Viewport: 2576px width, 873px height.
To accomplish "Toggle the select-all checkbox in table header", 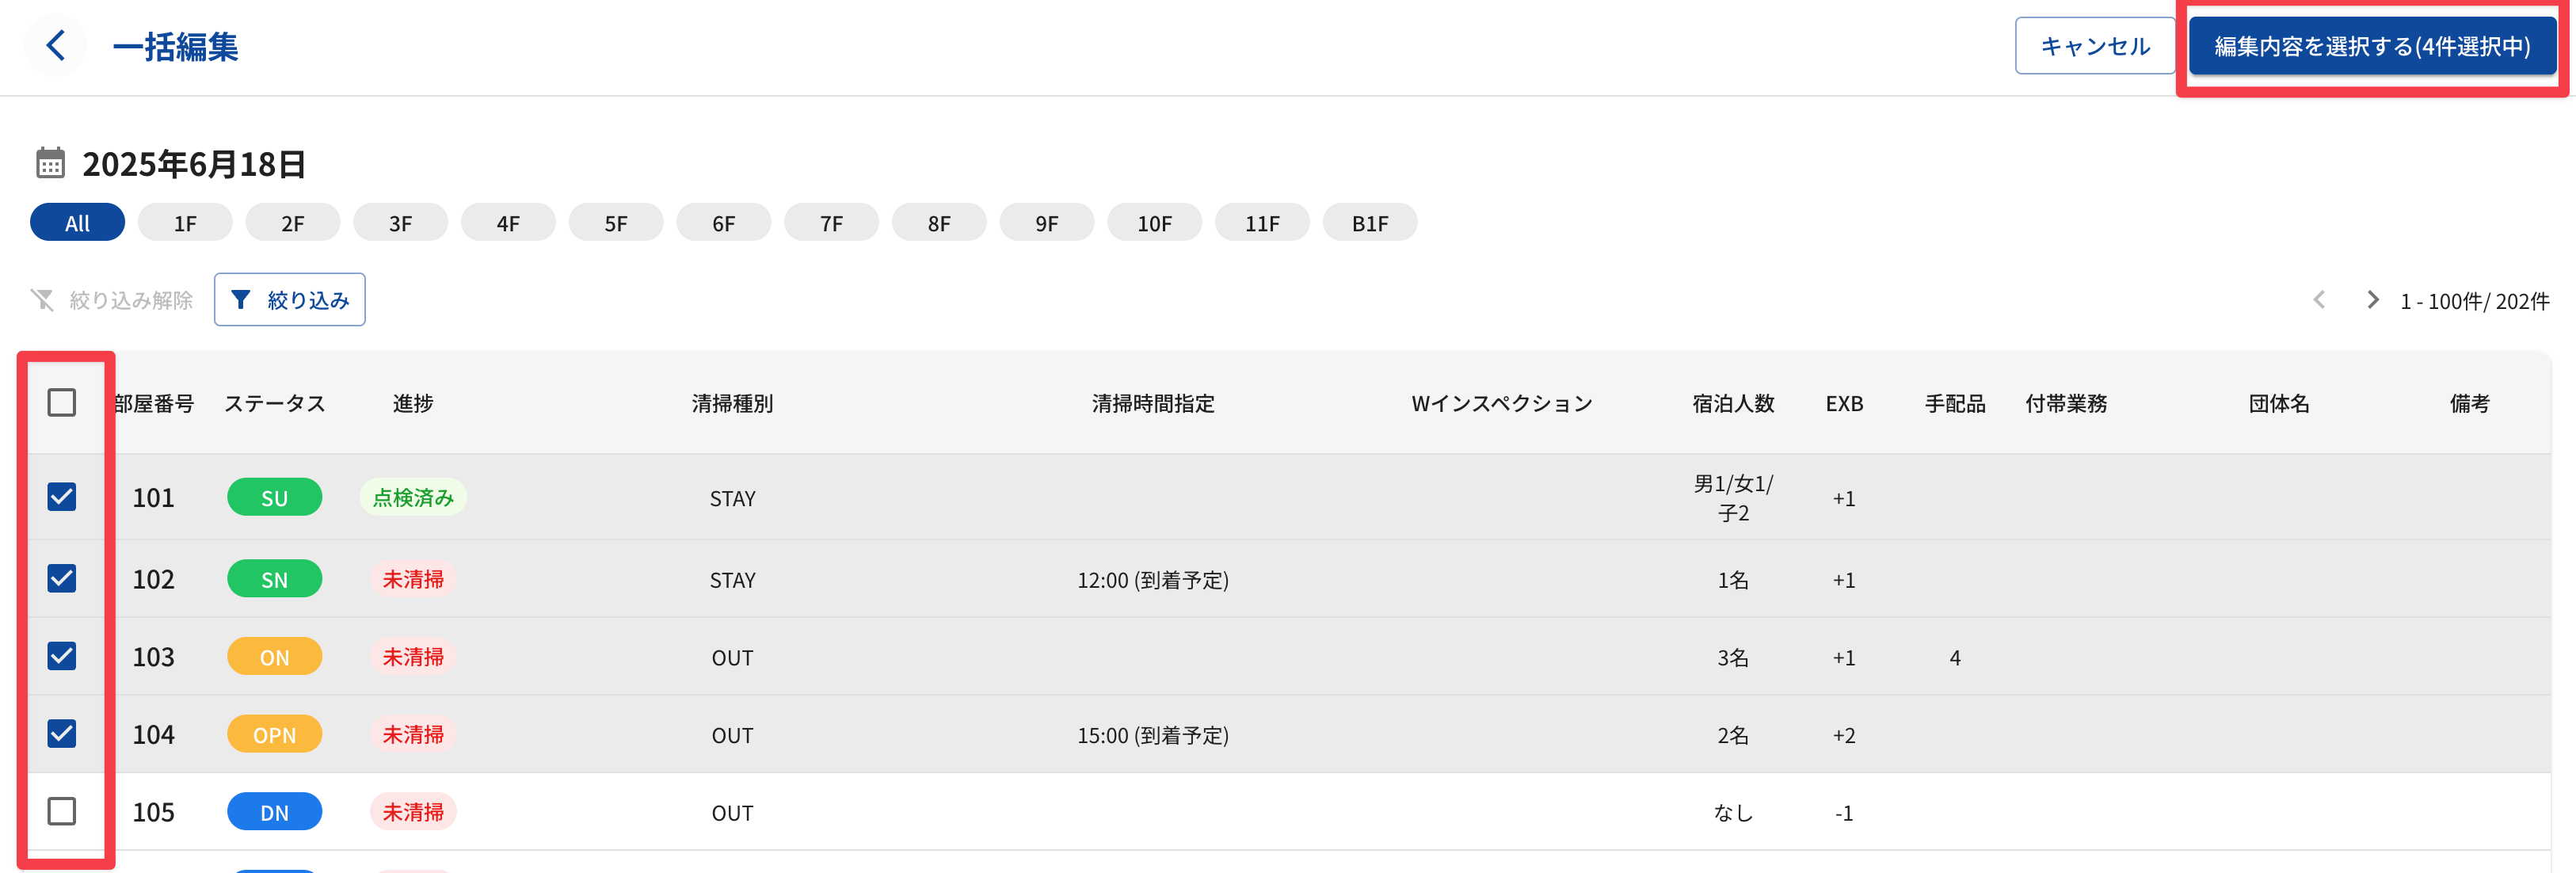I will 62,403.
